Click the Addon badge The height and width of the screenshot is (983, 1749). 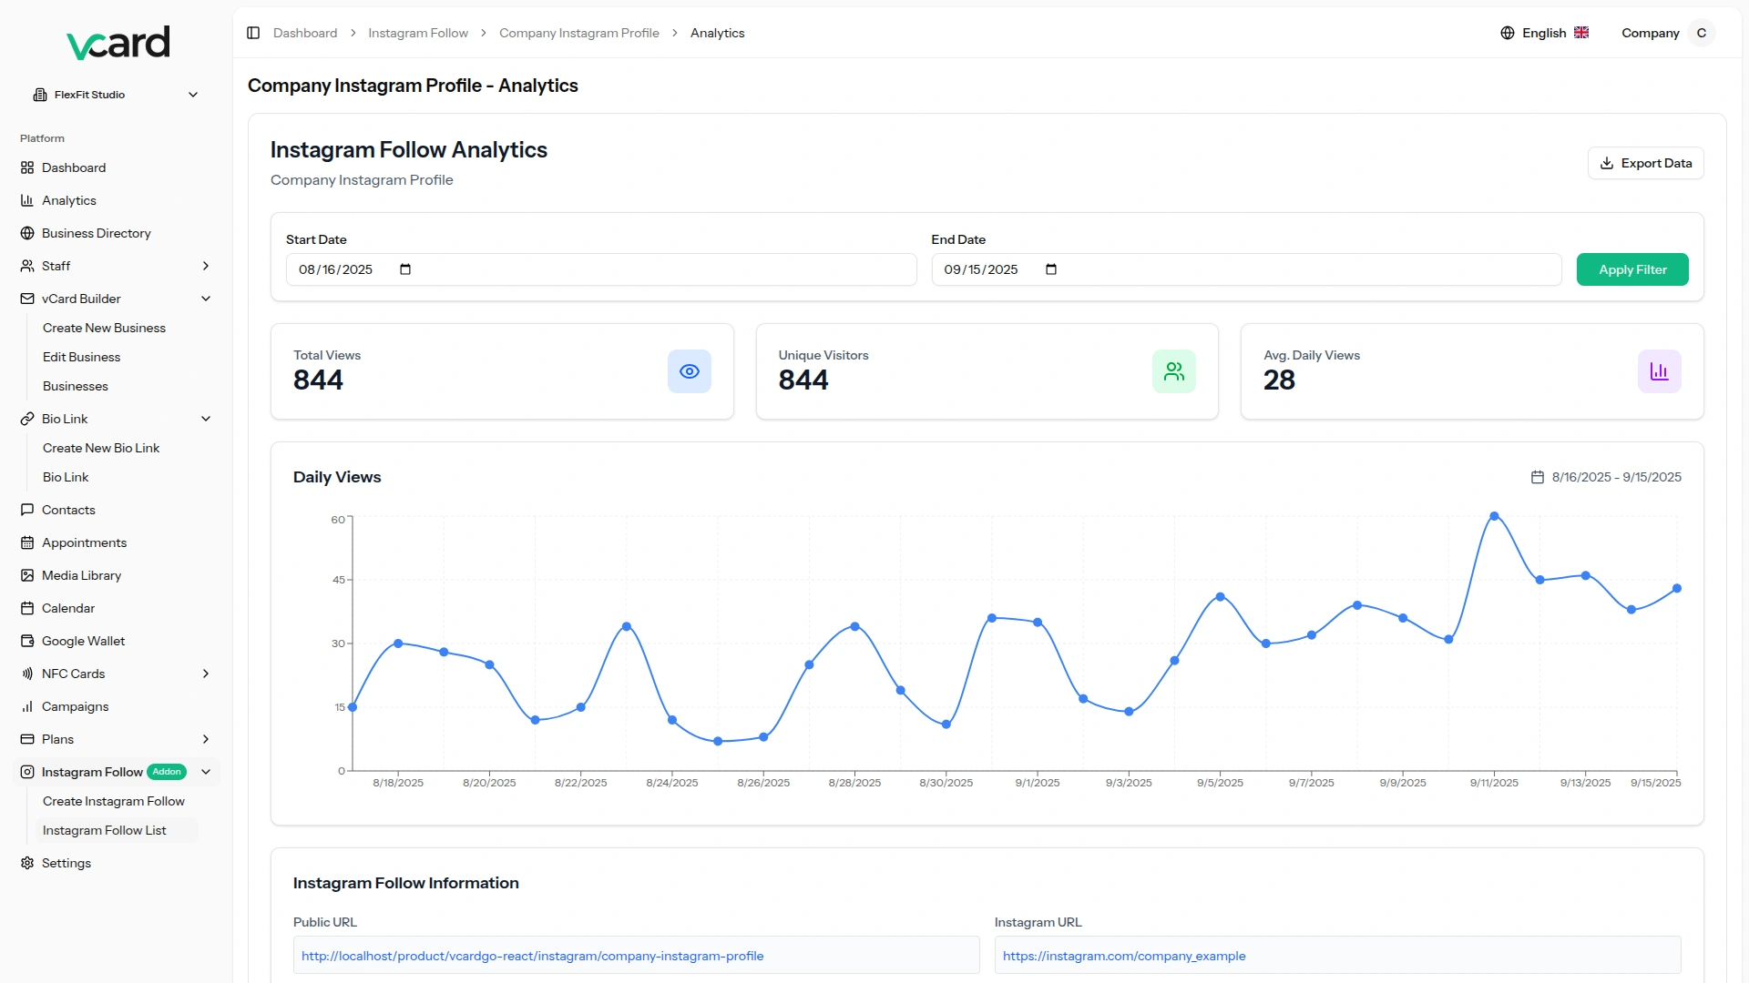click(x=167, y=772)
